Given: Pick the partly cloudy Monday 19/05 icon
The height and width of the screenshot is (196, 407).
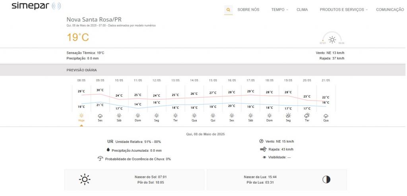Looking at the screenshot, I should (288, 116).
